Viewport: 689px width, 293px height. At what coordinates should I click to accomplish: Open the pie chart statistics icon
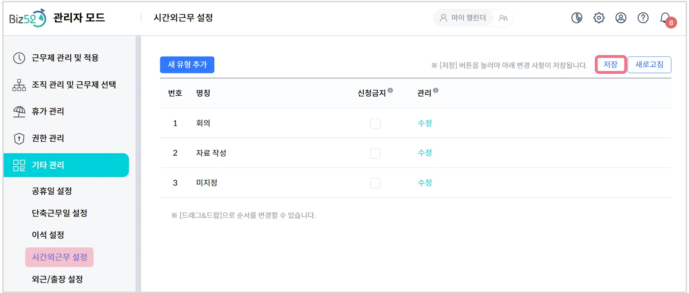pos(577,18)
